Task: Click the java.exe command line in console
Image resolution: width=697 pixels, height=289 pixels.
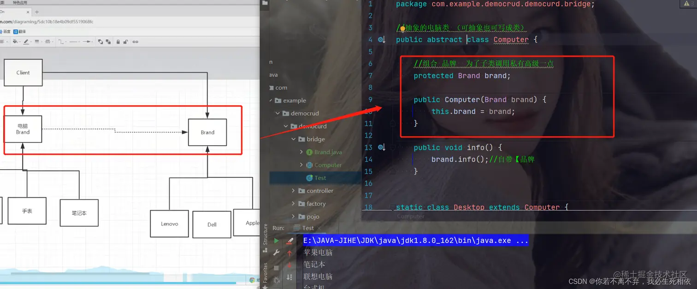Action: point(415,241)
